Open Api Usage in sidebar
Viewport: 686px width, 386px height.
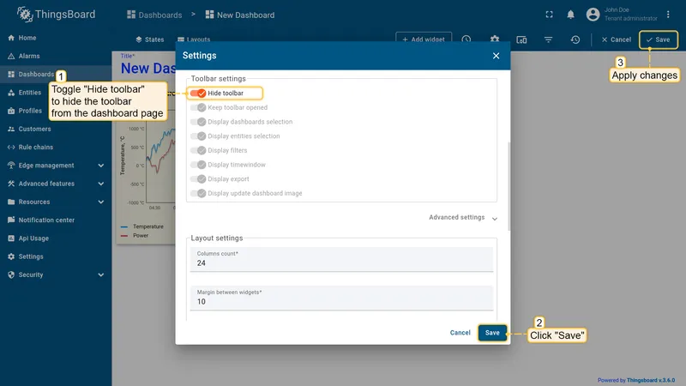click(x=56, y=238)
